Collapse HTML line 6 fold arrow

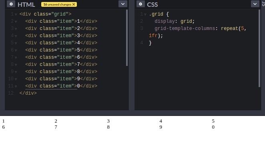16,51
